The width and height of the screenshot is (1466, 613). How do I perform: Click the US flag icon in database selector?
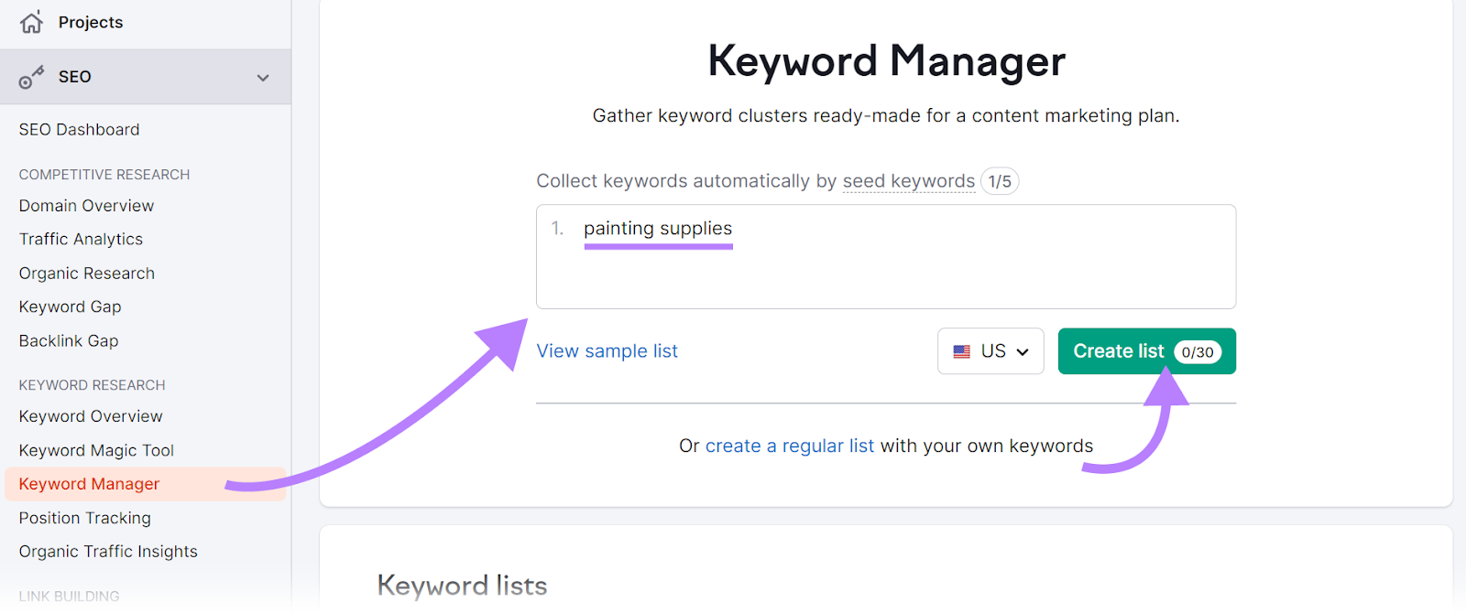click(960, 350)
